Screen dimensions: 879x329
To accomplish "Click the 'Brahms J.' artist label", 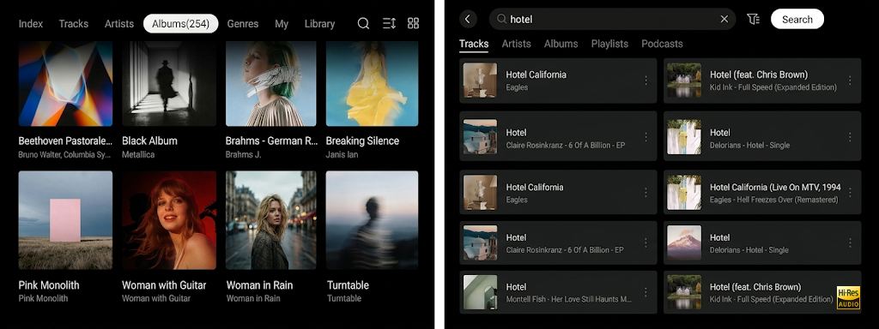I will [x=244, y=154].
